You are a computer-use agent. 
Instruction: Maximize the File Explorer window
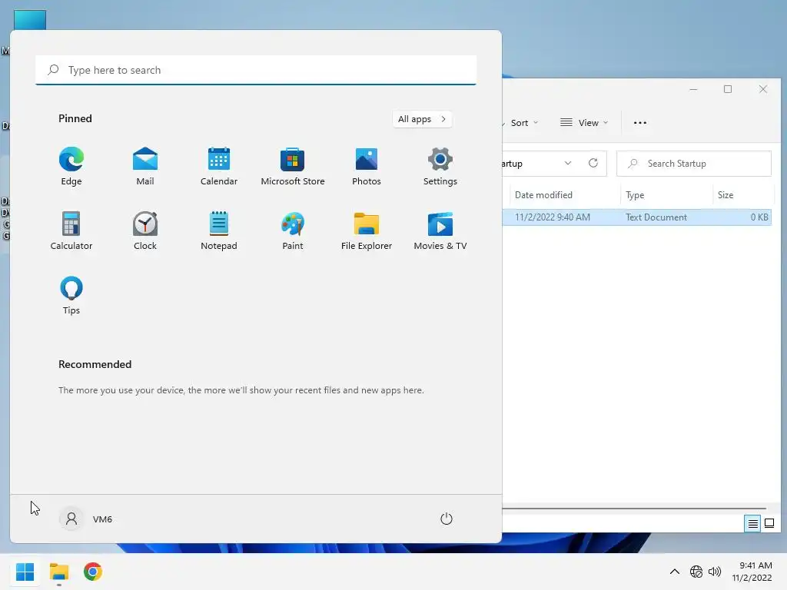(728, 89)
